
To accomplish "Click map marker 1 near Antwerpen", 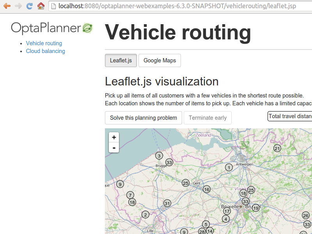I will 229,167.
